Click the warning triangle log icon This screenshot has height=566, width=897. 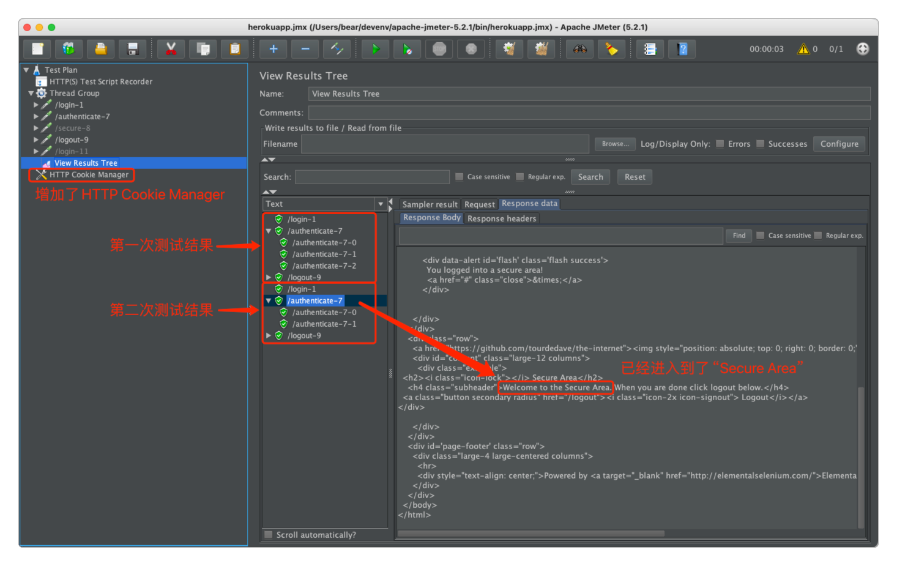[x=803, y=49]
